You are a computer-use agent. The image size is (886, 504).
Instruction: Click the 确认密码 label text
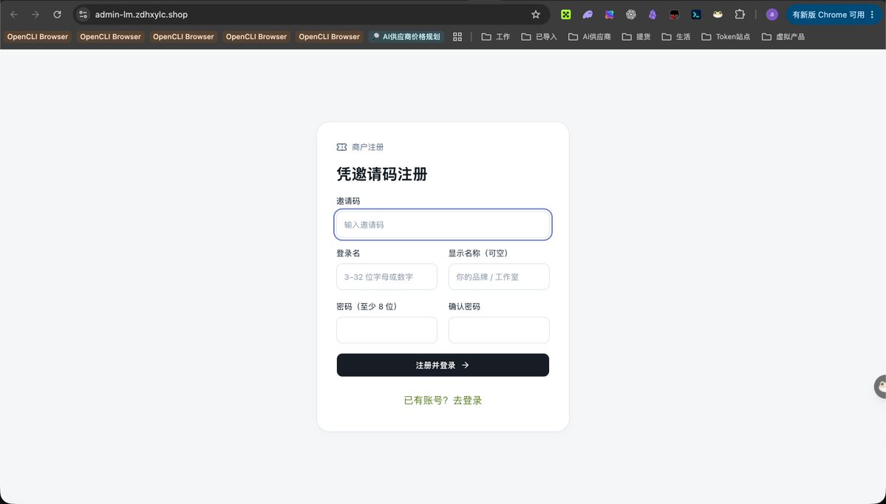point(465,306)
